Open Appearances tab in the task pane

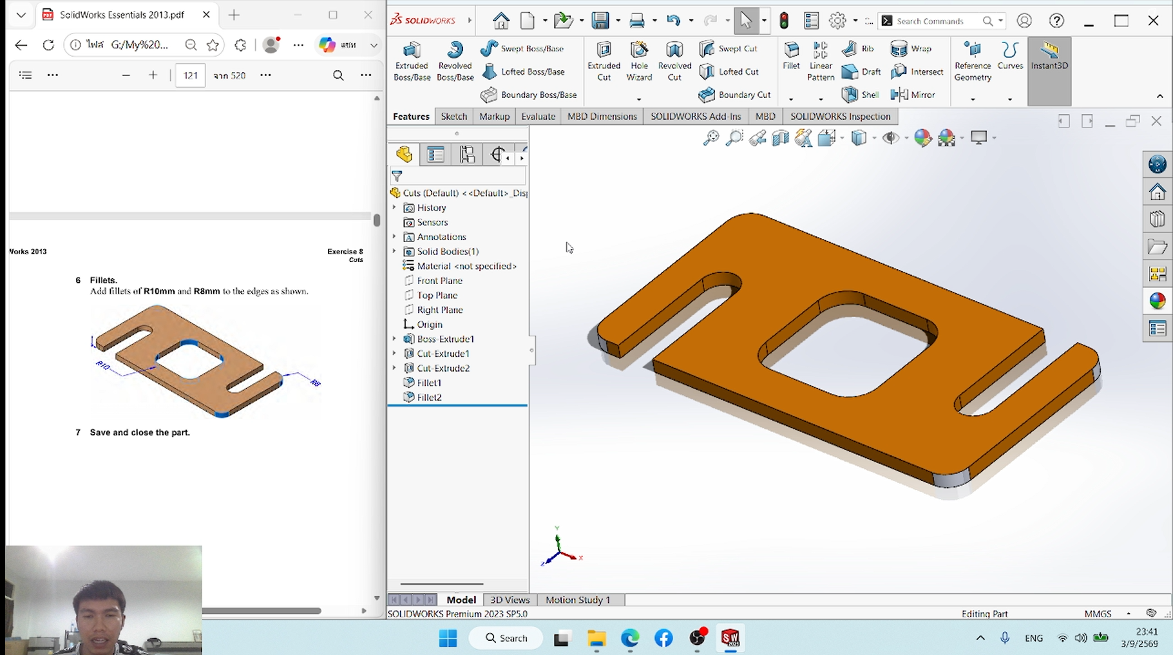tap(1157, 301)
